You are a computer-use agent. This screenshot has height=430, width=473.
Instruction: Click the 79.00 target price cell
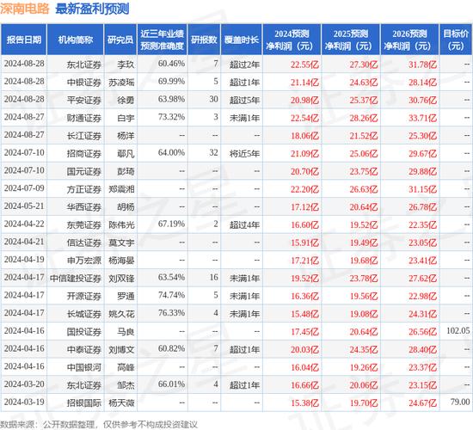(460, 402)
